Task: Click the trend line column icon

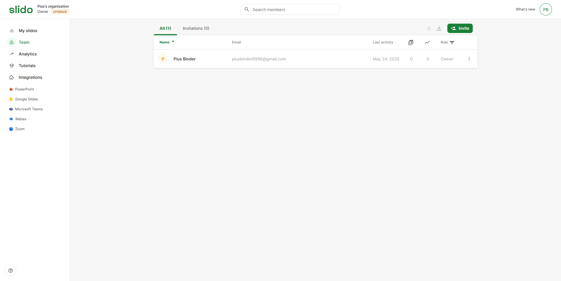Action: click(427, 42)
